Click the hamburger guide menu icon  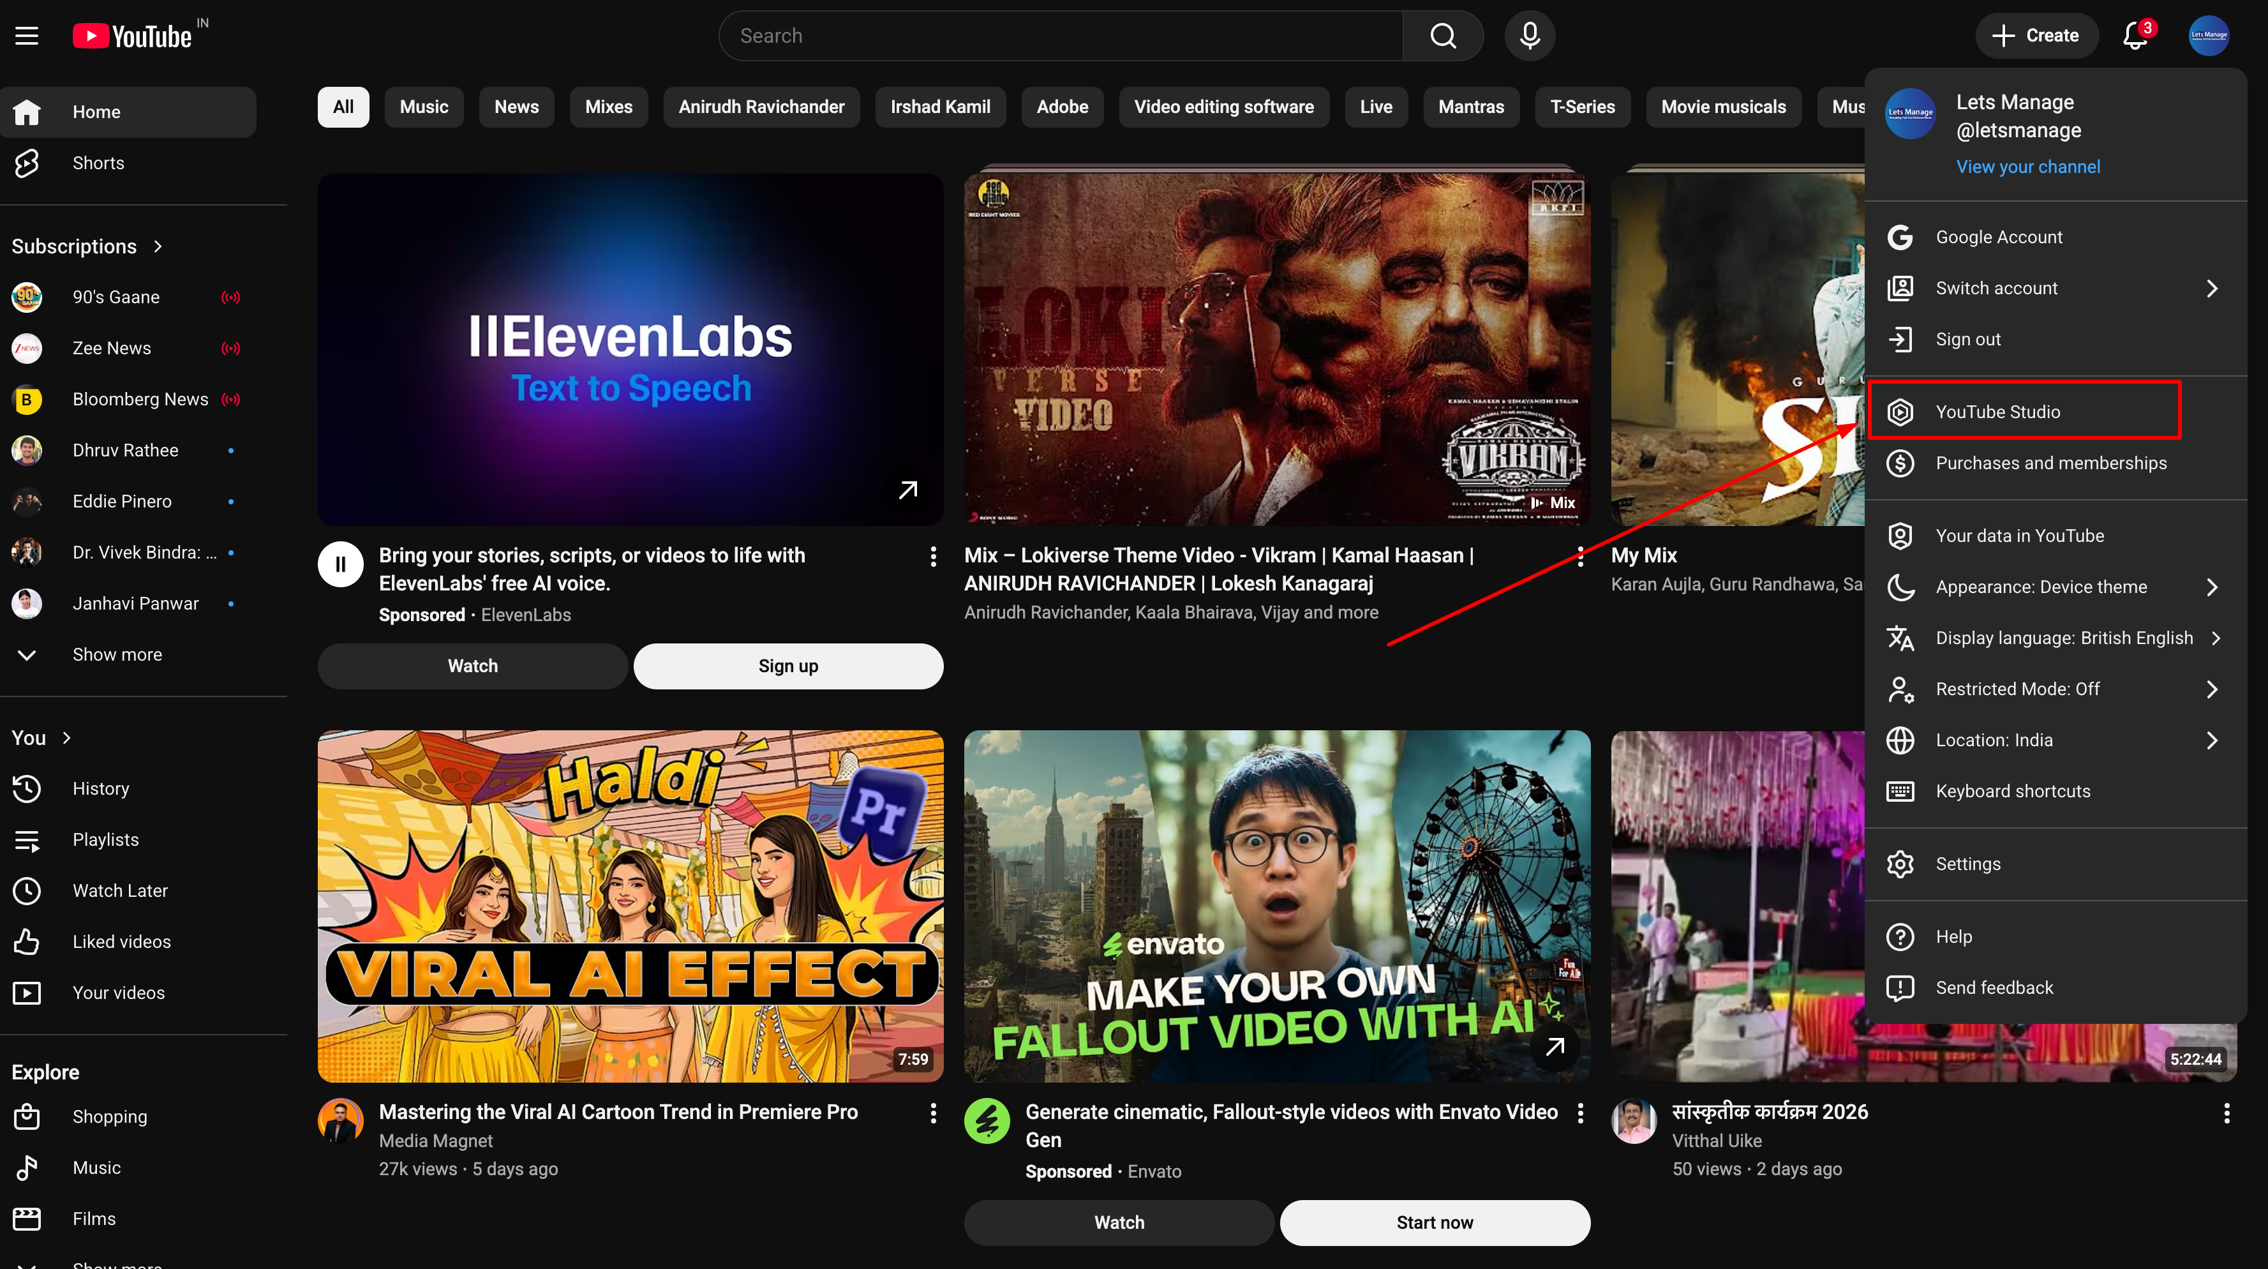tap(26, 36)
